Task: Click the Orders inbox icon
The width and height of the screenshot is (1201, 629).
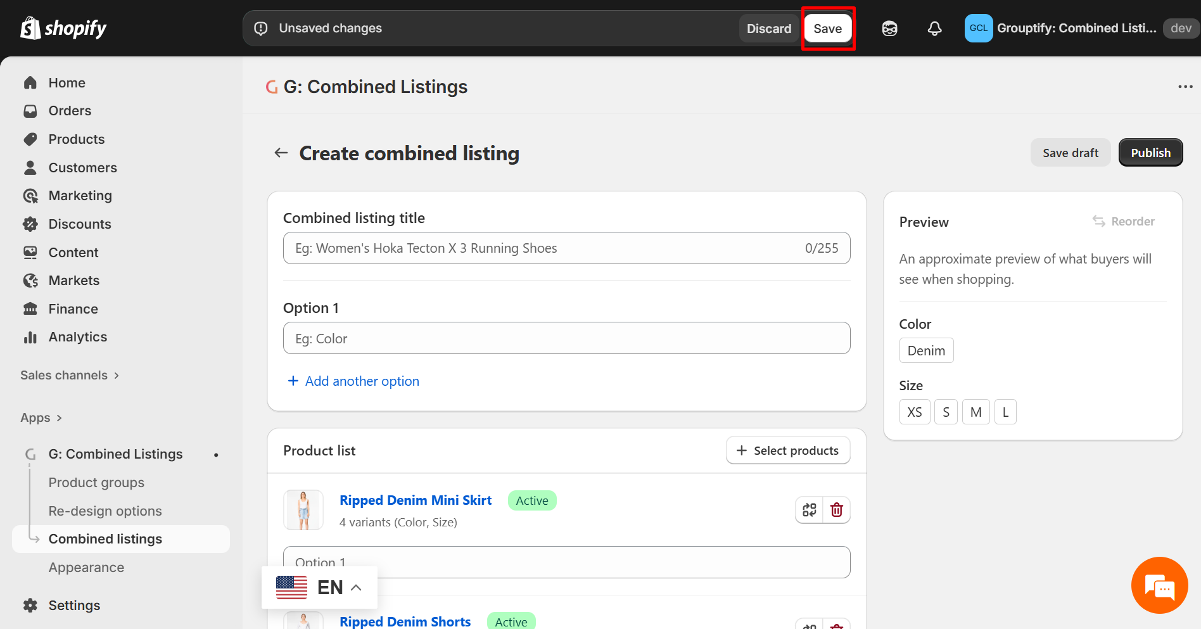Action: 30,111
